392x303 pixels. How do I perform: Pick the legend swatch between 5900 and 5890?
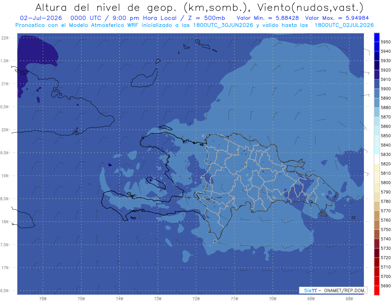pyautogui.click(x=376, y=93)
